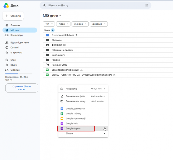Create a new Google Презентації file
The height and width of the screenshot is (160, 173).
coord(83,119)
